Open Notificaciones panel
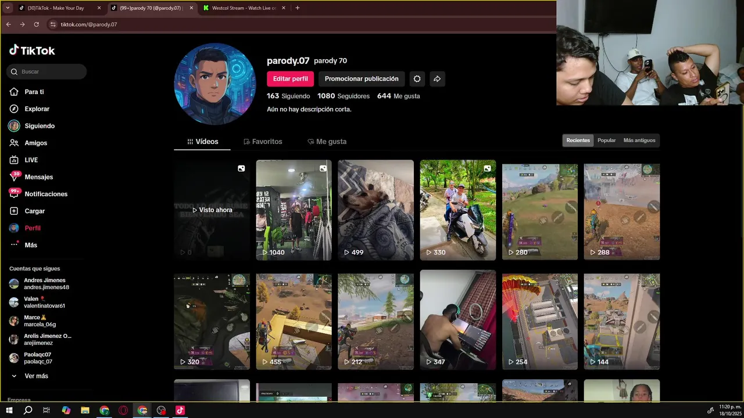This screenshot has height=418, width=744. pos(38,194)
